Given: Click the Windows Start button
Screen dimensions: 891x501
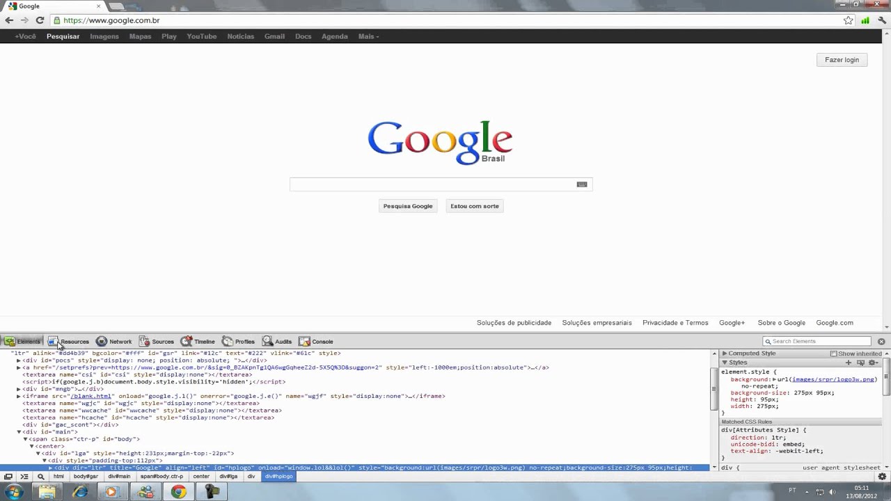Looking at the screenshot, I should coord(14,492).
